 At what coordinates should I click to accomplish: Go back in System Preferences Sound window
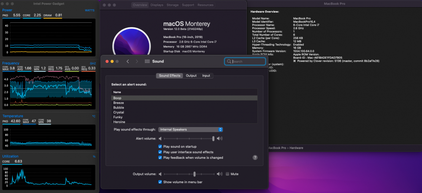(x=127, y=61)
